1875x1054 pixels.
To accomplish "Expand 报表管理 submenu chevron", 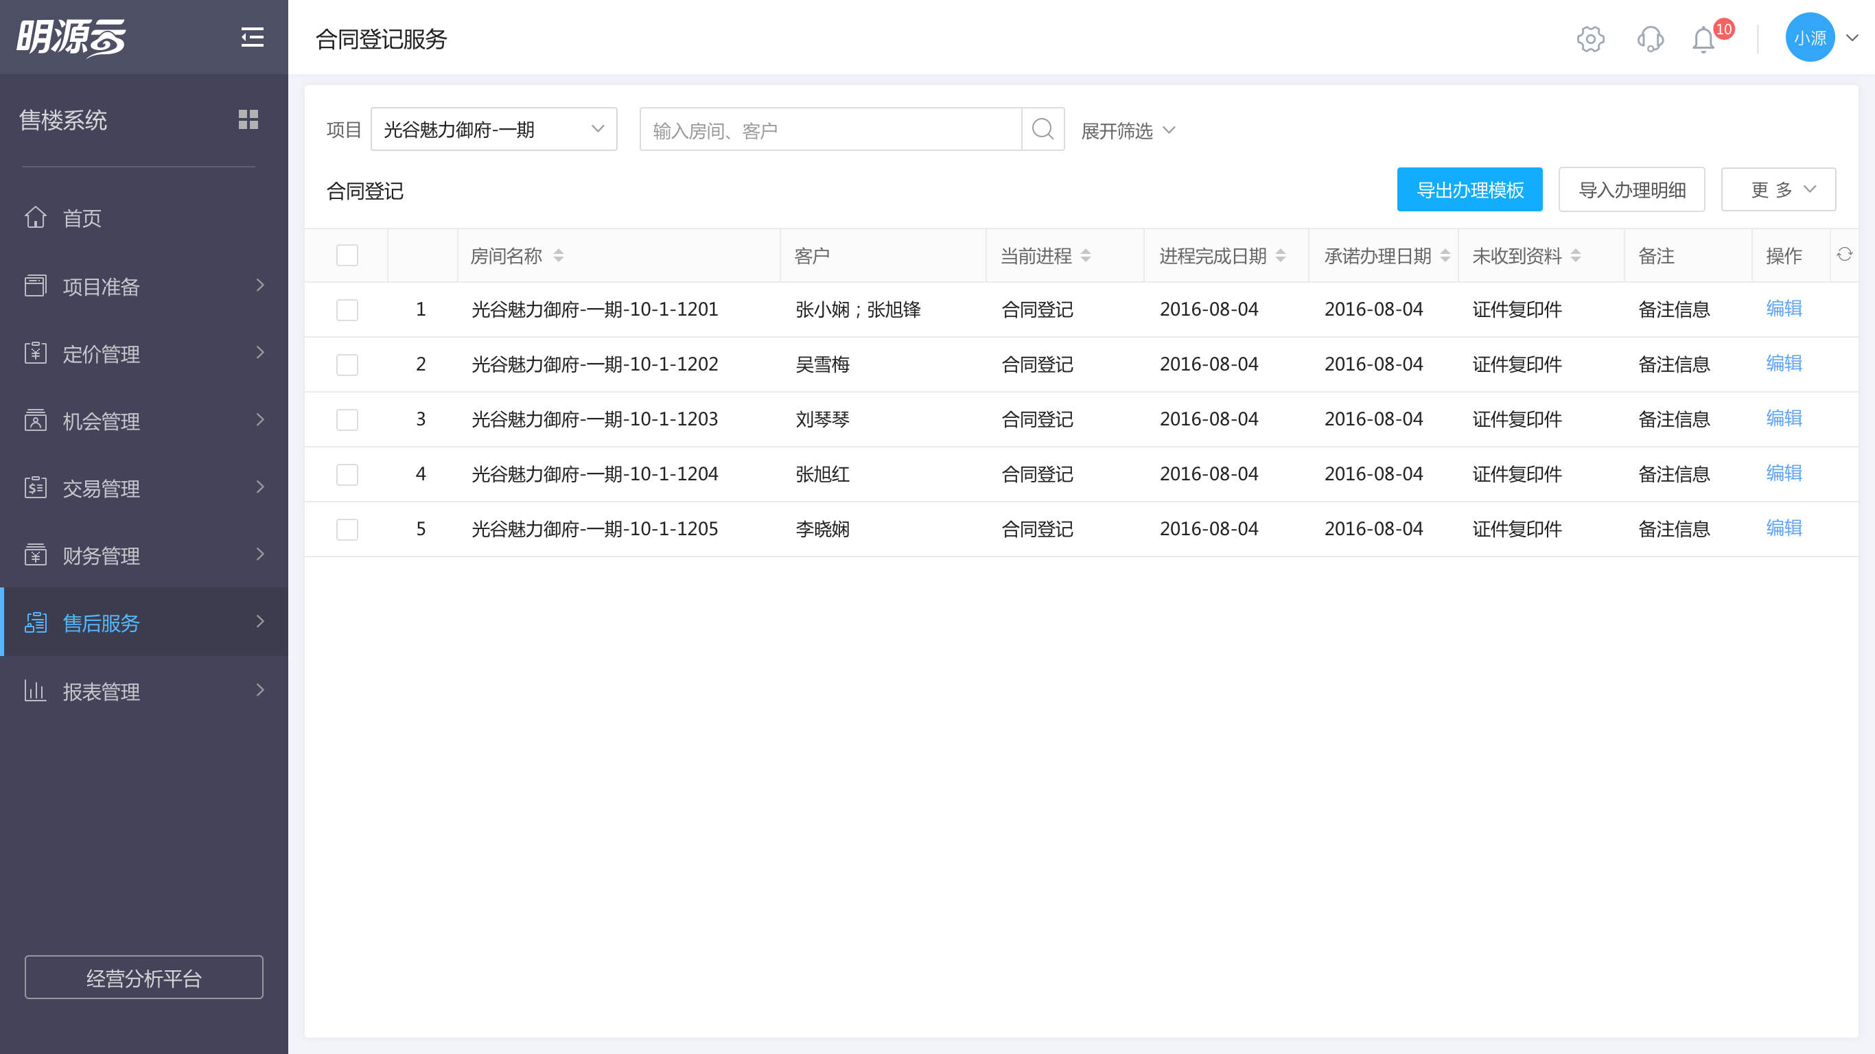I will 260,690.
